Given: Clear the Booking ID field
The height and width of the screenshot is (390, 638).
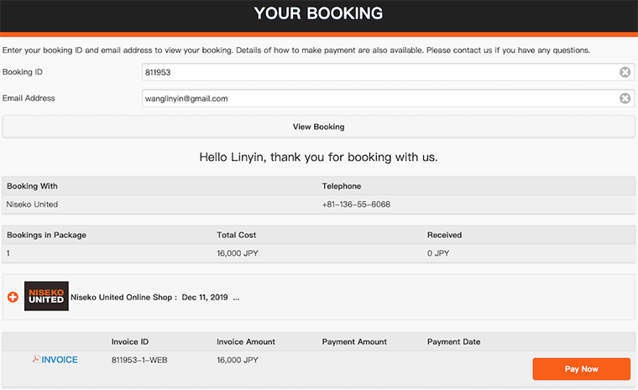Looking at the screenshot, I should click(625, 72).
